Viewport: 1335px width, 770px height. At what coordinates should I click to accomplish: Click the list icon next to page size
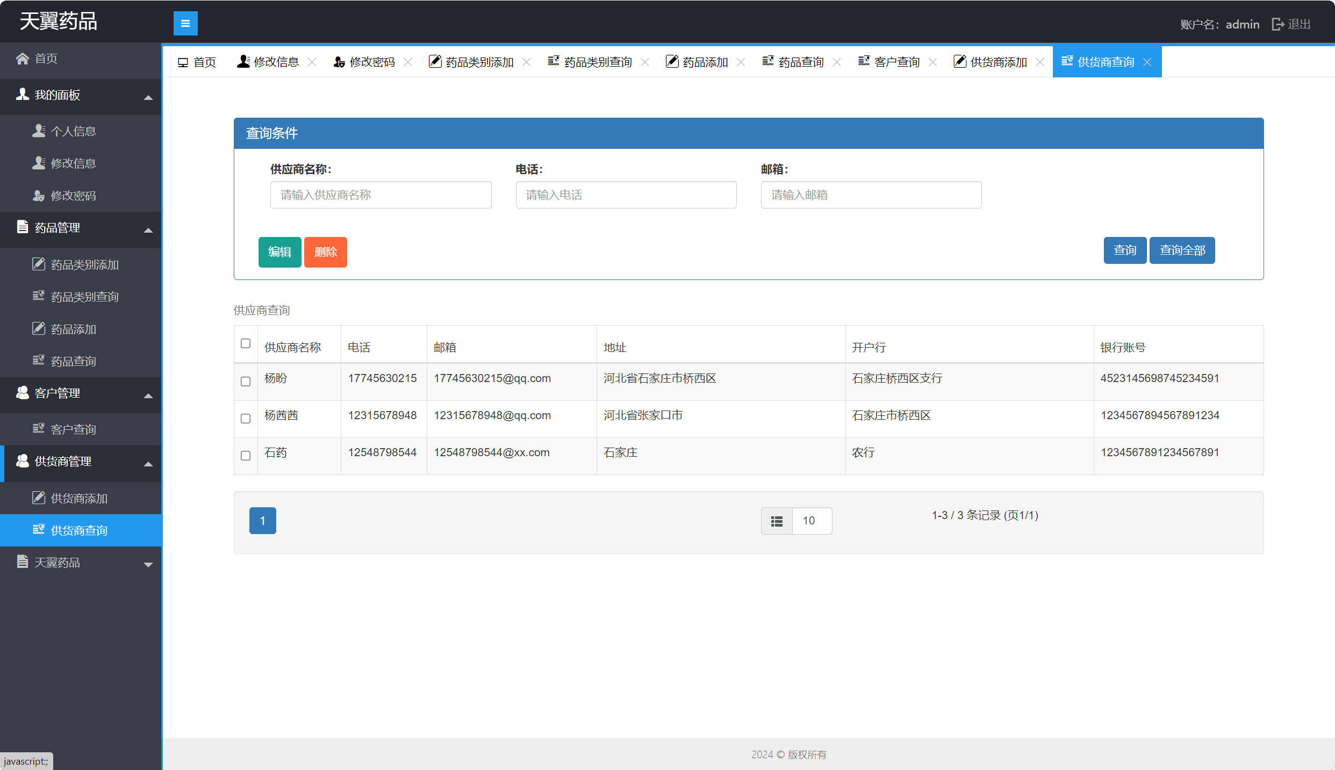776,520
